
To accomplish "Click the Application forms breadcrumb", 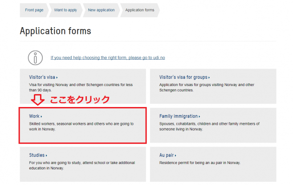I will (140, 10).
